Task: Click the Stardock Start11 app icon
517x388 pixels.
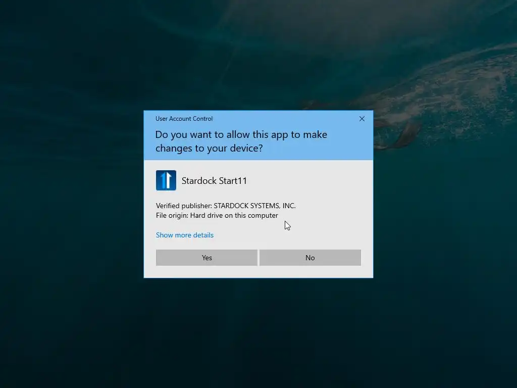Action: click(x=166, y=180)
